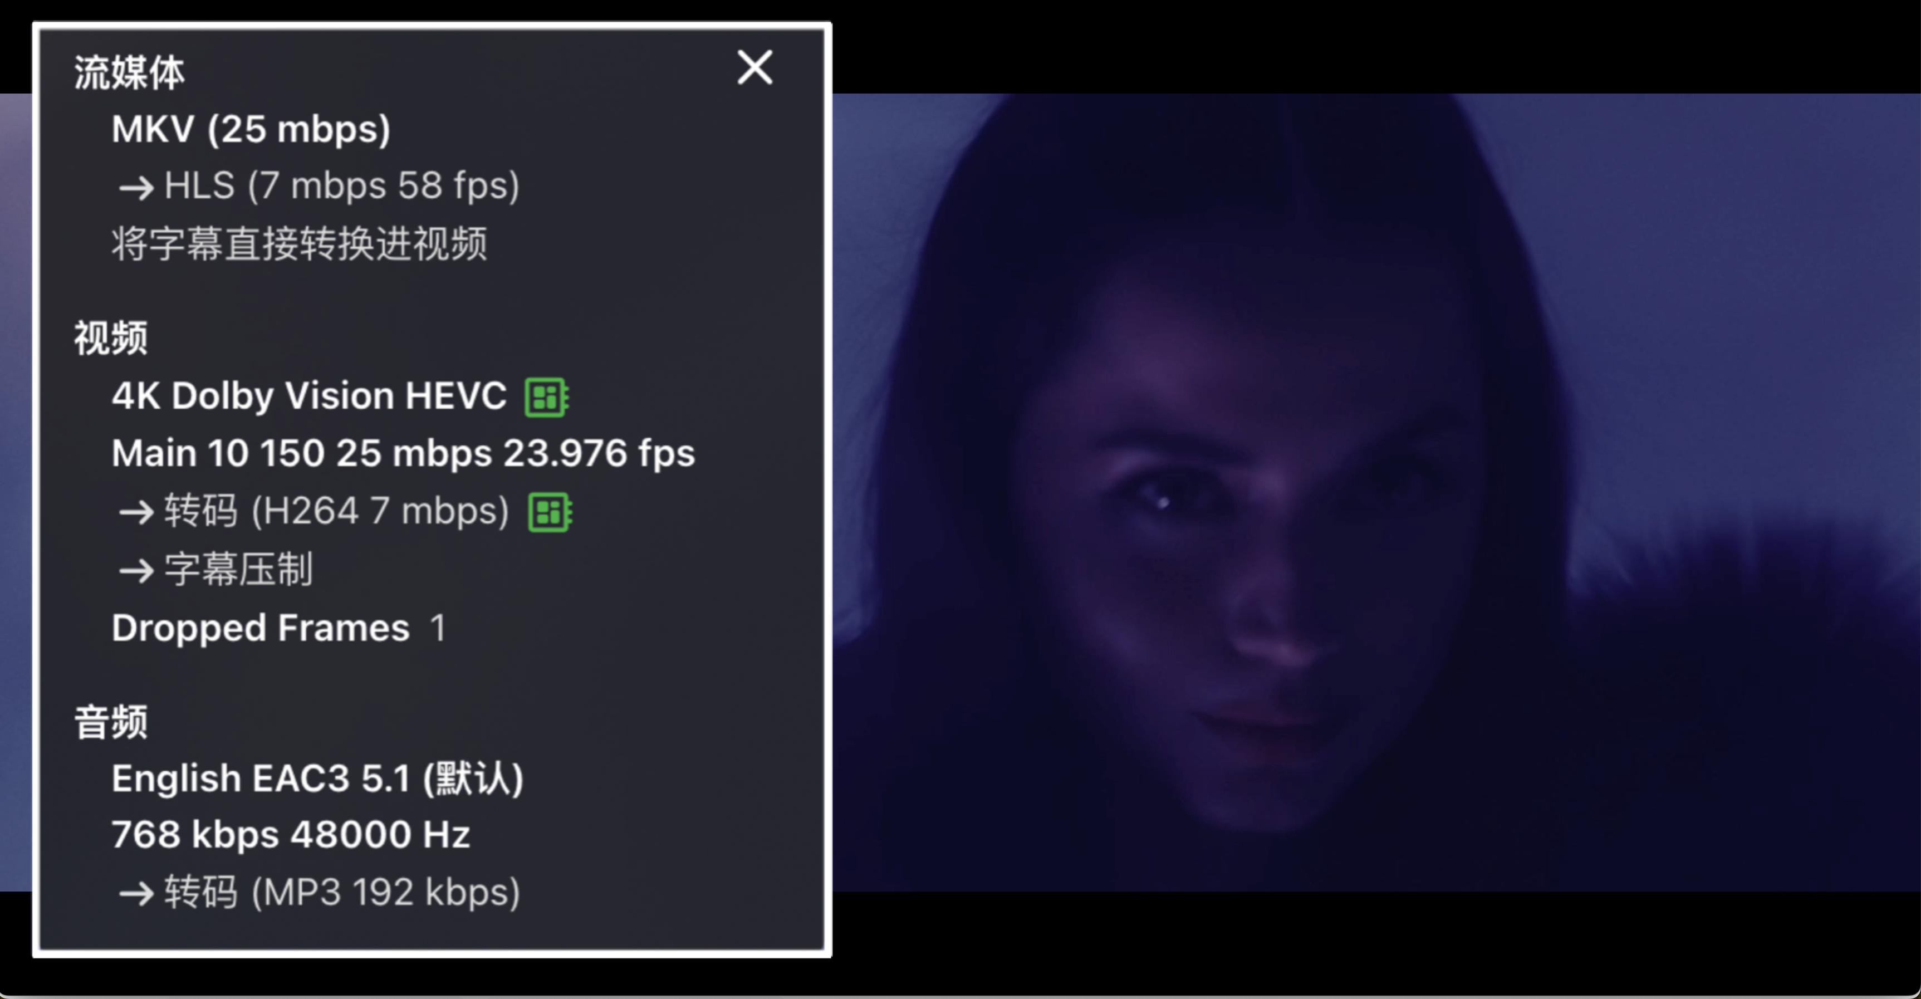
Task: Select the 音频 section heading
Action: (110, 722)
